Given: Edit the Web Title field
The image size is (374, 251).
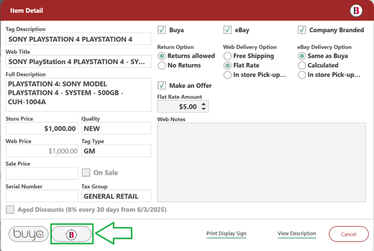Looking at the screenshot, I should (79, 62).
